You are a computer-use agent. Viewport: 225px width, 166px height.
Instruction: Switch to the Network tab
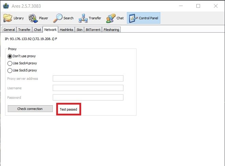pyautogui.click(x=50, y=30)
